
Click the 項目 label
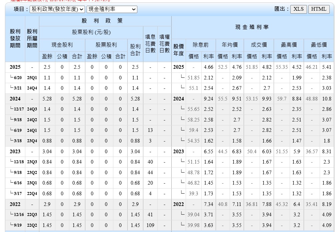click(21, 9)
